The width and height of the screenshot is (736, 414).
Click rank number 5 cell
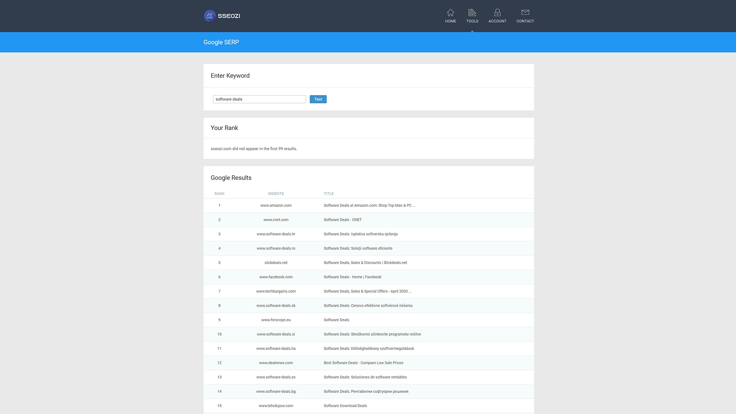219,263
